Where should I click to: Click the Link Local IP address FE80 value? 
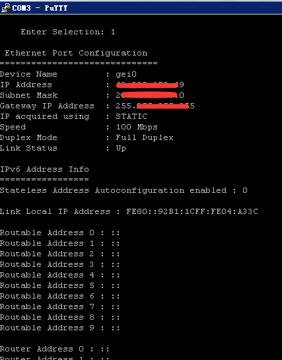(x=192, y=211)
